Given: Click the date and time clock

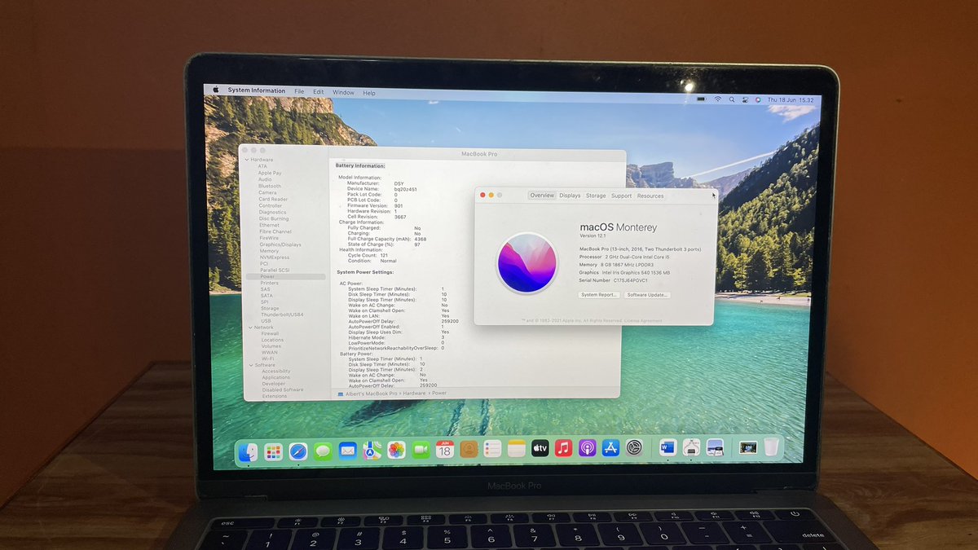Looking at the screenshot, I should [790, 99].
